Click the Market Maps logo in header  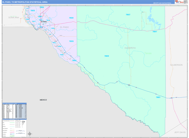179,2
